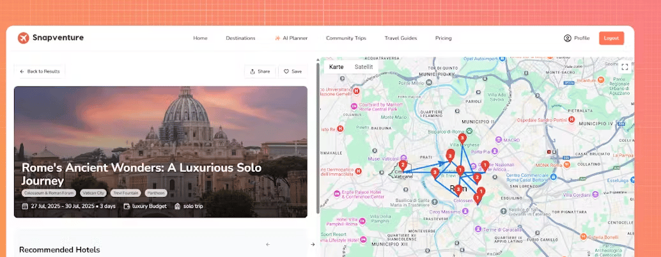Open the Travel Guides section

[400, 38]
